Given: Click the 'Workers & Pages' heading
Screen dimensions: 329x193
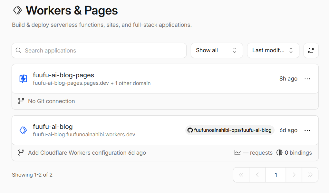Looking at the screenshot, I should (x=72, y=11).
